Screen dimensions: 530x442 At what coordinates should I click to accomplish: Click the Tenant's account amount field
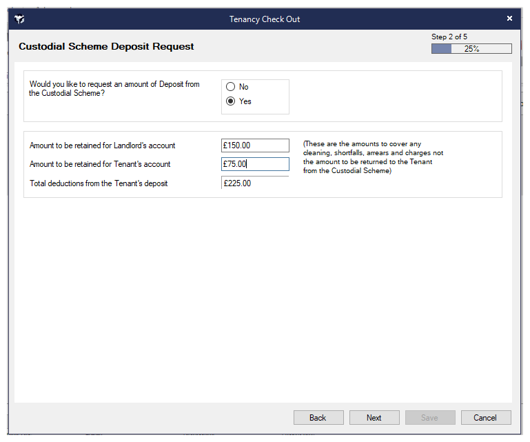pos(255,164)
